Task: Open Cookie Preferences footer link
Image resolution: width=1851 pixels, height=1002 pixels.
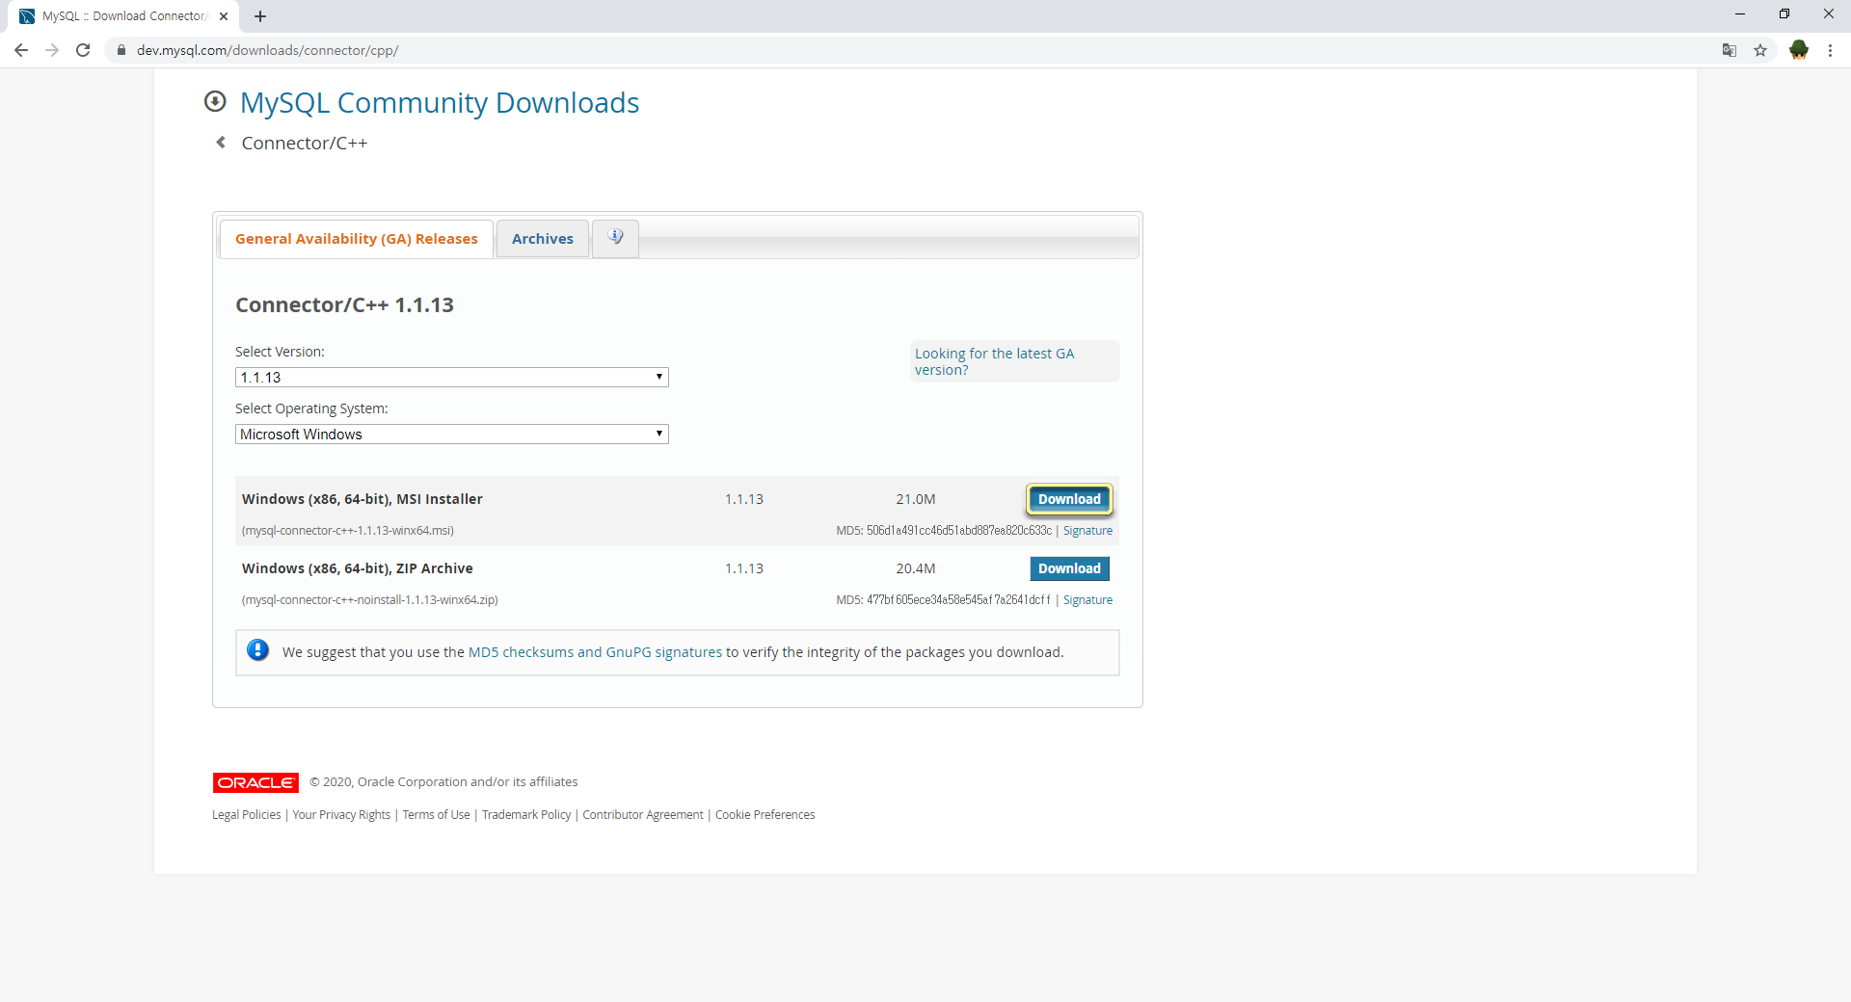Action: click(x=765, y=815)
